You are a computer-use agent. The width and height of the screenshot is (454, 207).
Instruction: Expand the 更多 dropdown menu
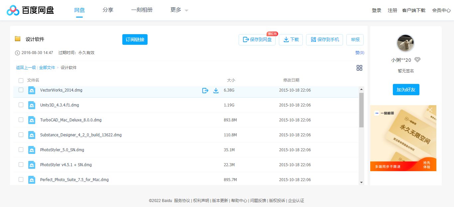click(178, 10)
